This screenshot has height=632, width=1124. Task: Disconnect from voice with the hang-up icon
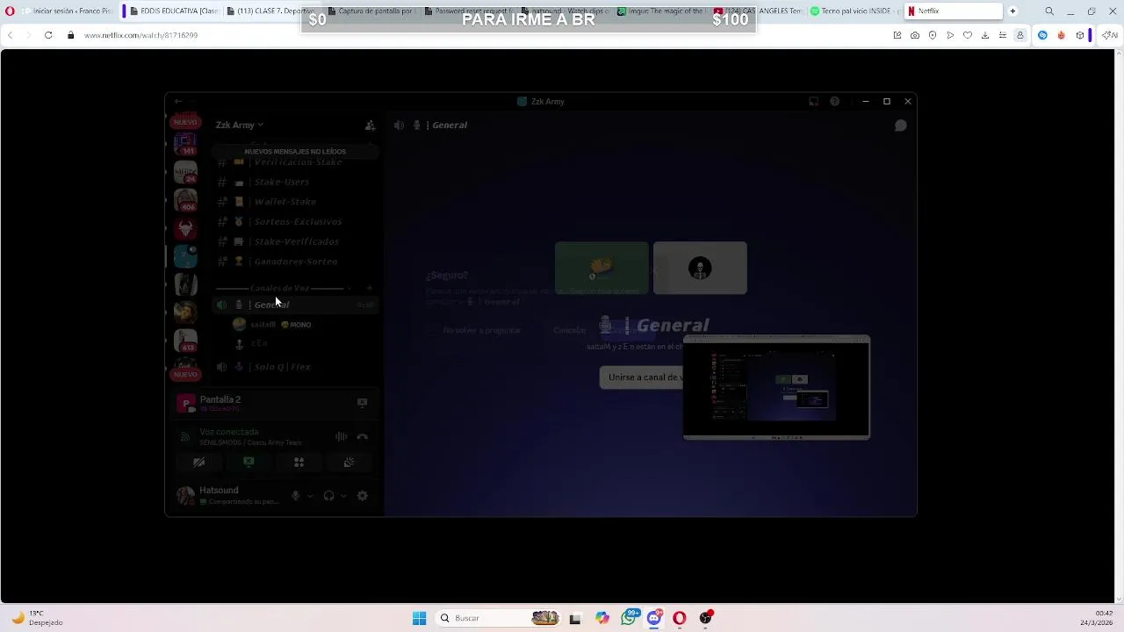click(362, 436)
